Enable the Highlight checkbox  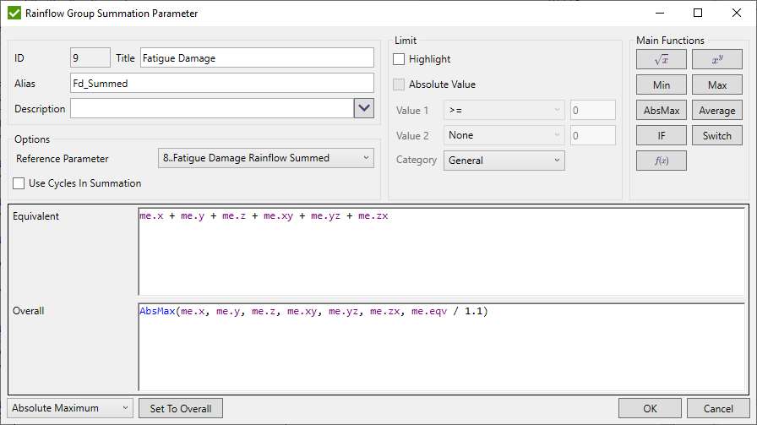tap(400, 59)
